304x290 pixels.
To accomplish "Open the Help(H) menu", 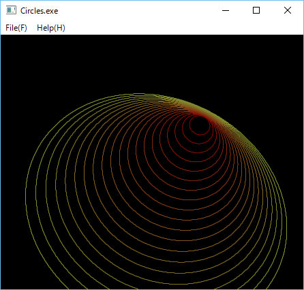I will click(51, 28).
